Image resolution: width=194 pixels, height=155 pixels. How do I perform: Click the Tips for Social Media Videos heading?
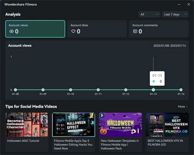31,106
